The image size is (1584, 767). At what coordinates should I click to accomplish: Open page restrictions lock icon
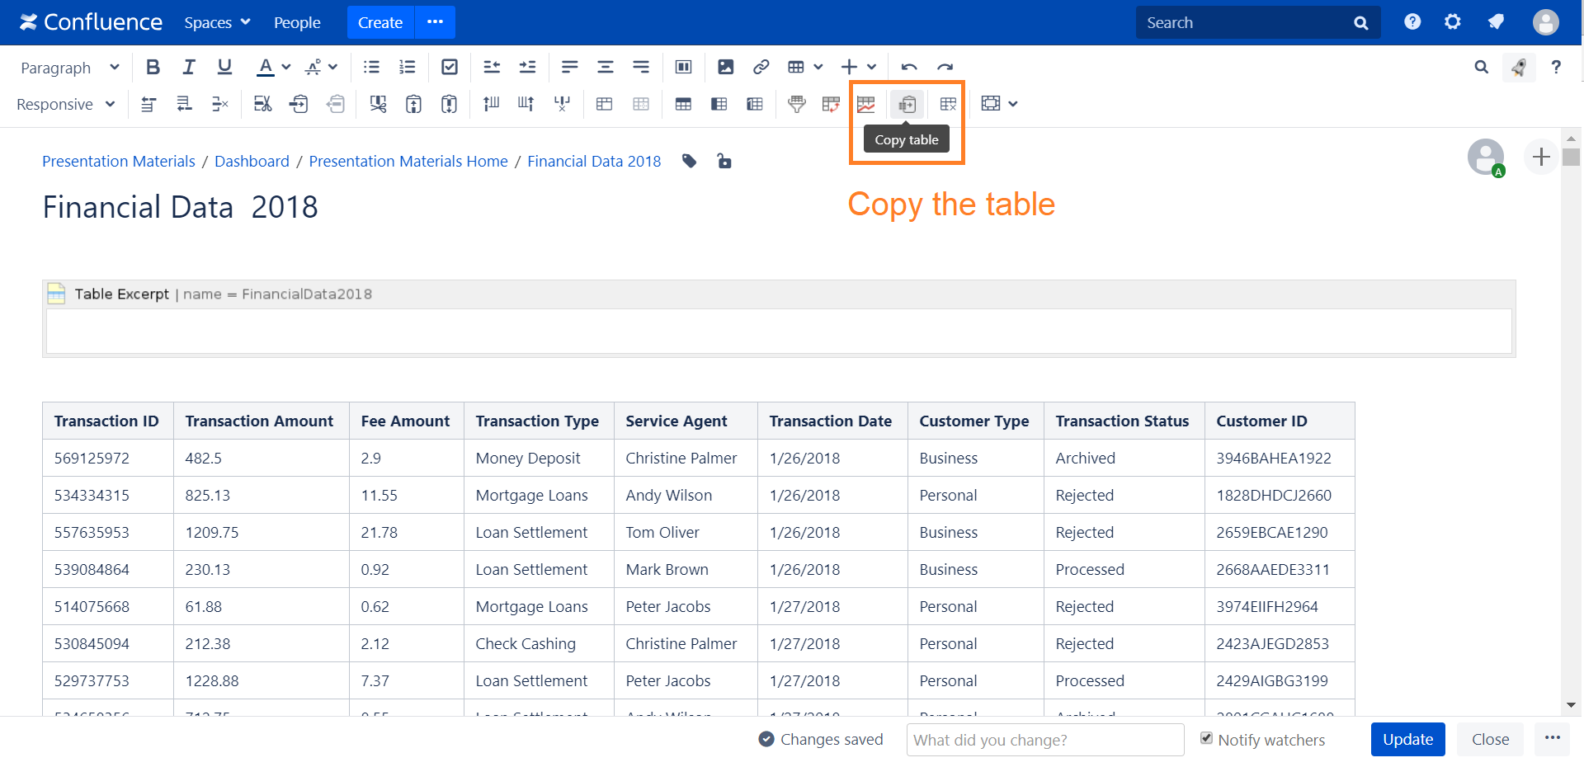(x=724, y=161)
